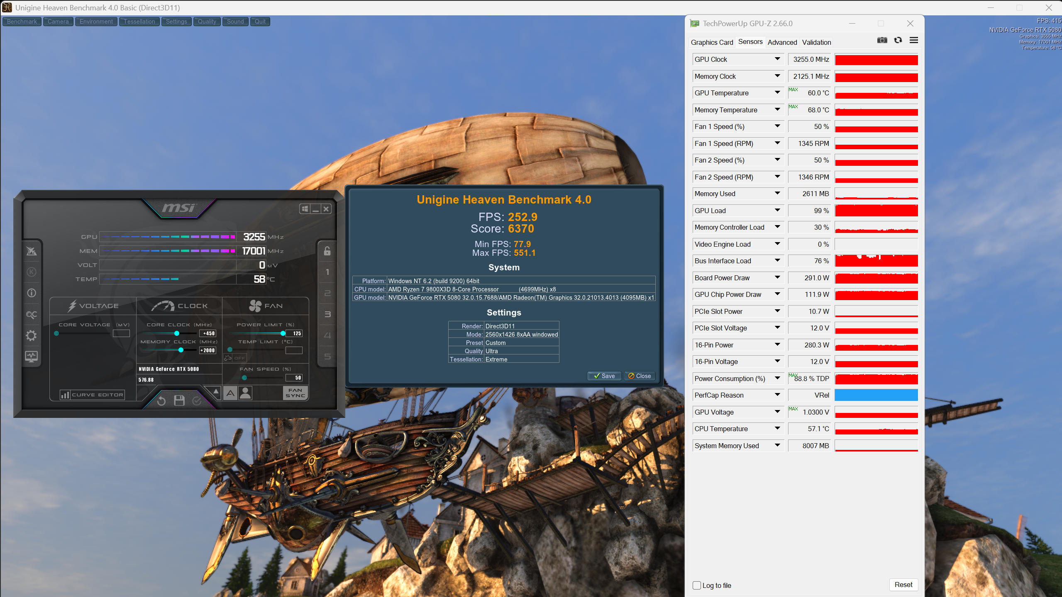Click Heaven Benchmark title bar app icon

click(7, 7)
